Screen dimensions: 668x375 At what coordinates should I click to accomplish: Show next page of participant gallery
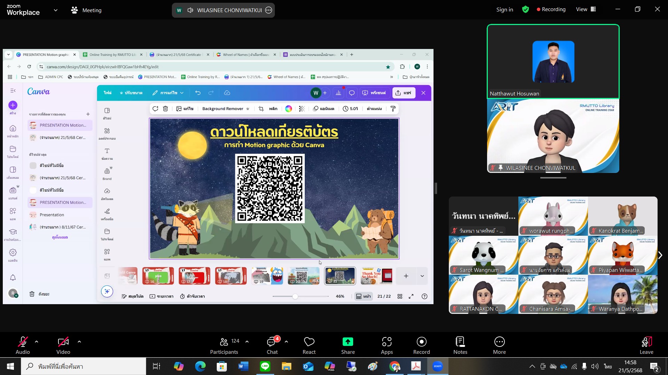[660, 255]
